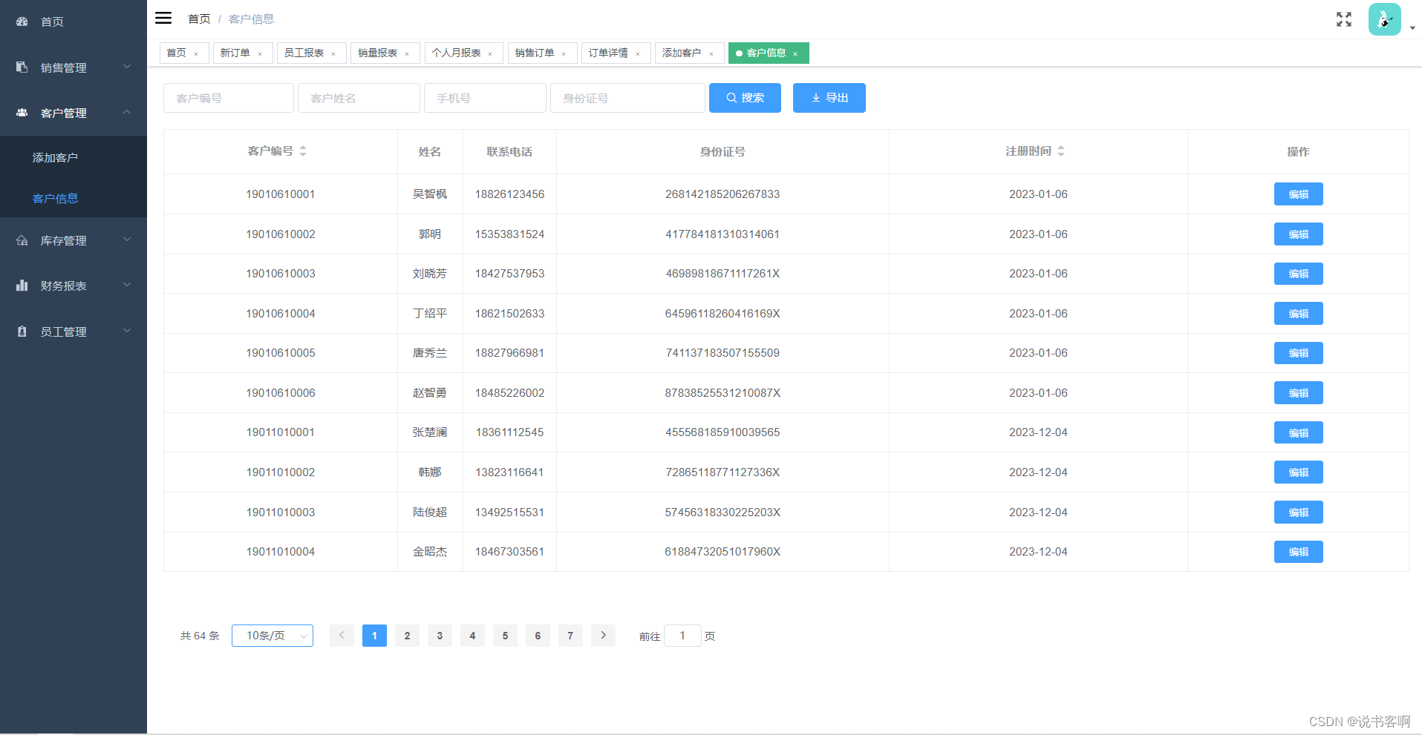This screenshot has height=735, width=1422.
Task: Expand the 库存管理 menu chevron
Action: 127,240
